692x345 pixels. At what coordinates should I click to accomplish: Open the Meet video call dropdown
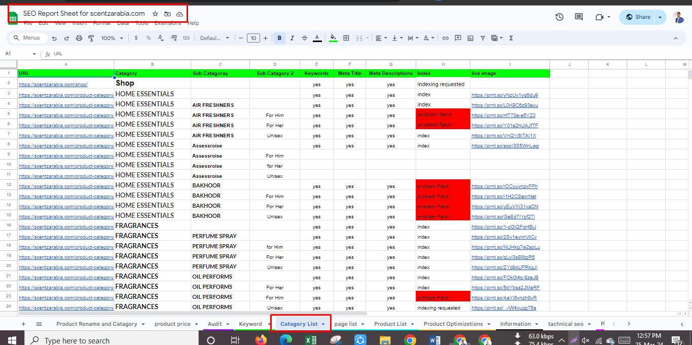(x=602, y=17)
